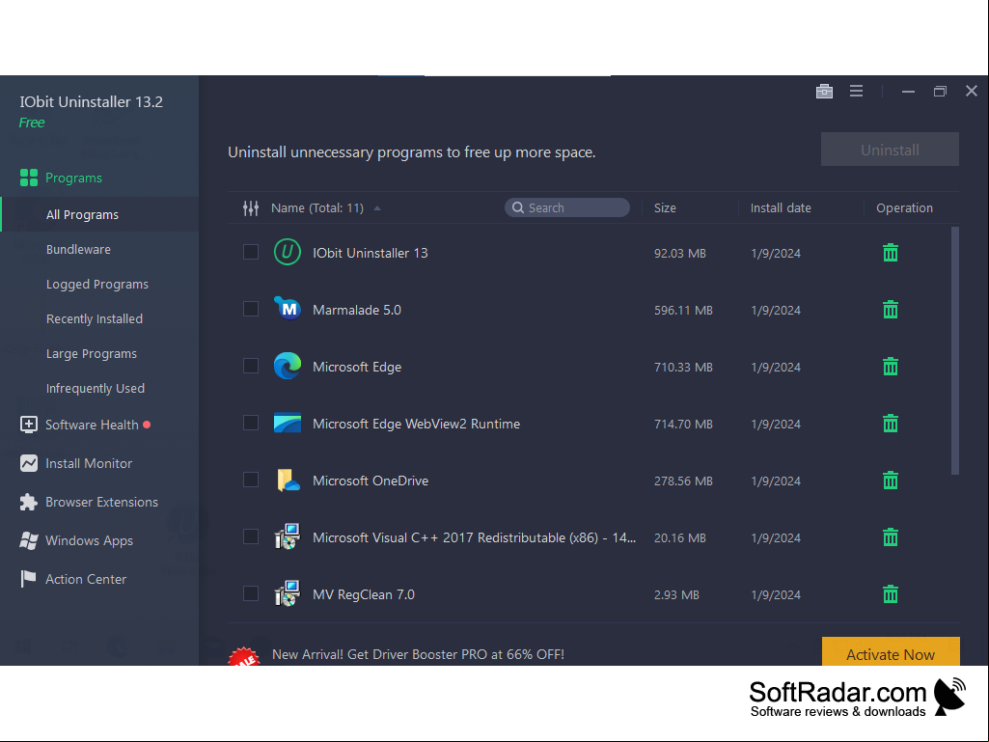Viewport: 989px width, 742px height.
Task: Open the Bundleware list
Action: click(78, 249)
